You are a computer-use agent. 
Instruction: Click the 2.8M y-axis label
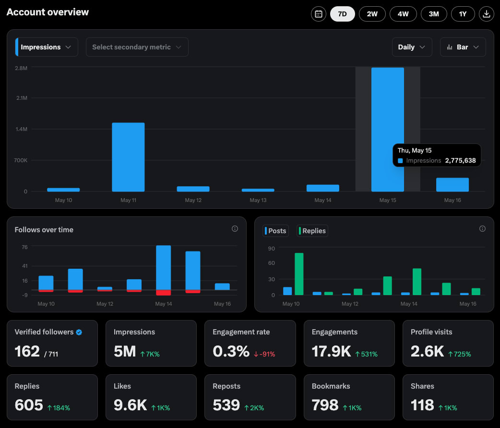click(x=21, y=68)
